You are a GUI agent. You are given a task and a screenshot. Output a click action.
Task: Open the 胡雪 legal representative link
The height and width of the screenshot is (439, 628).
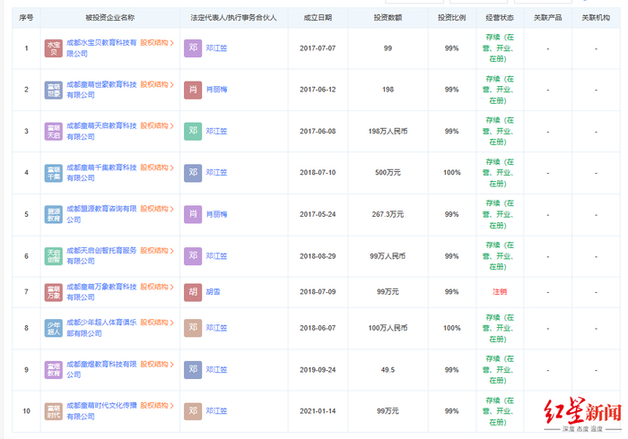(x=214, y=291)
